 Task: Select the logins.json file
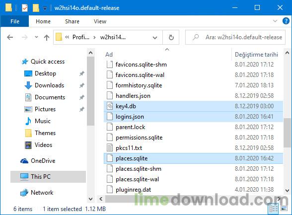tap(193, 117)
